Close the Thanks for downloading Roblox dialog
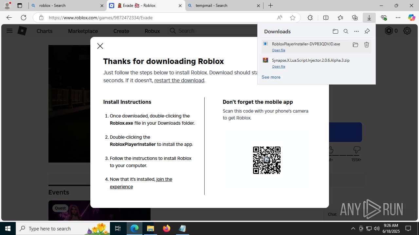The image size is (419, 235). (x=100, y=46)
